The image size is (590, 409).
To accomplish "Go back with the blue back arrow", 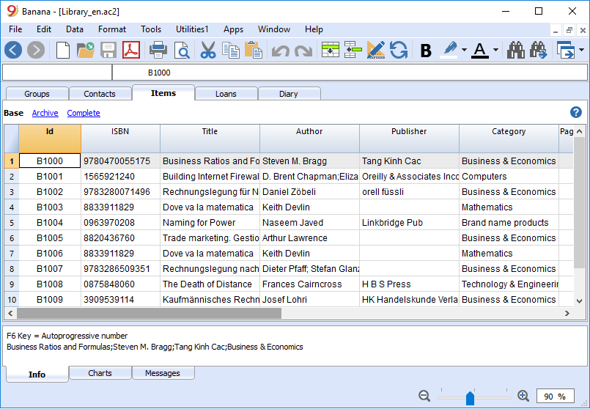I will coord(13,50).
